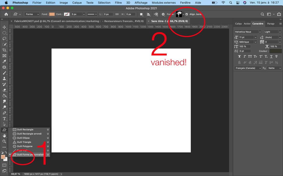Toggle Underline text style
283x176 pixels.
coord(271,56)
